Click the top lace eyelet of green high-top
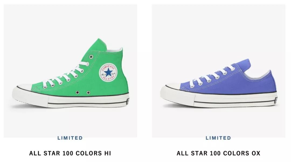 (x=91, y=57)
